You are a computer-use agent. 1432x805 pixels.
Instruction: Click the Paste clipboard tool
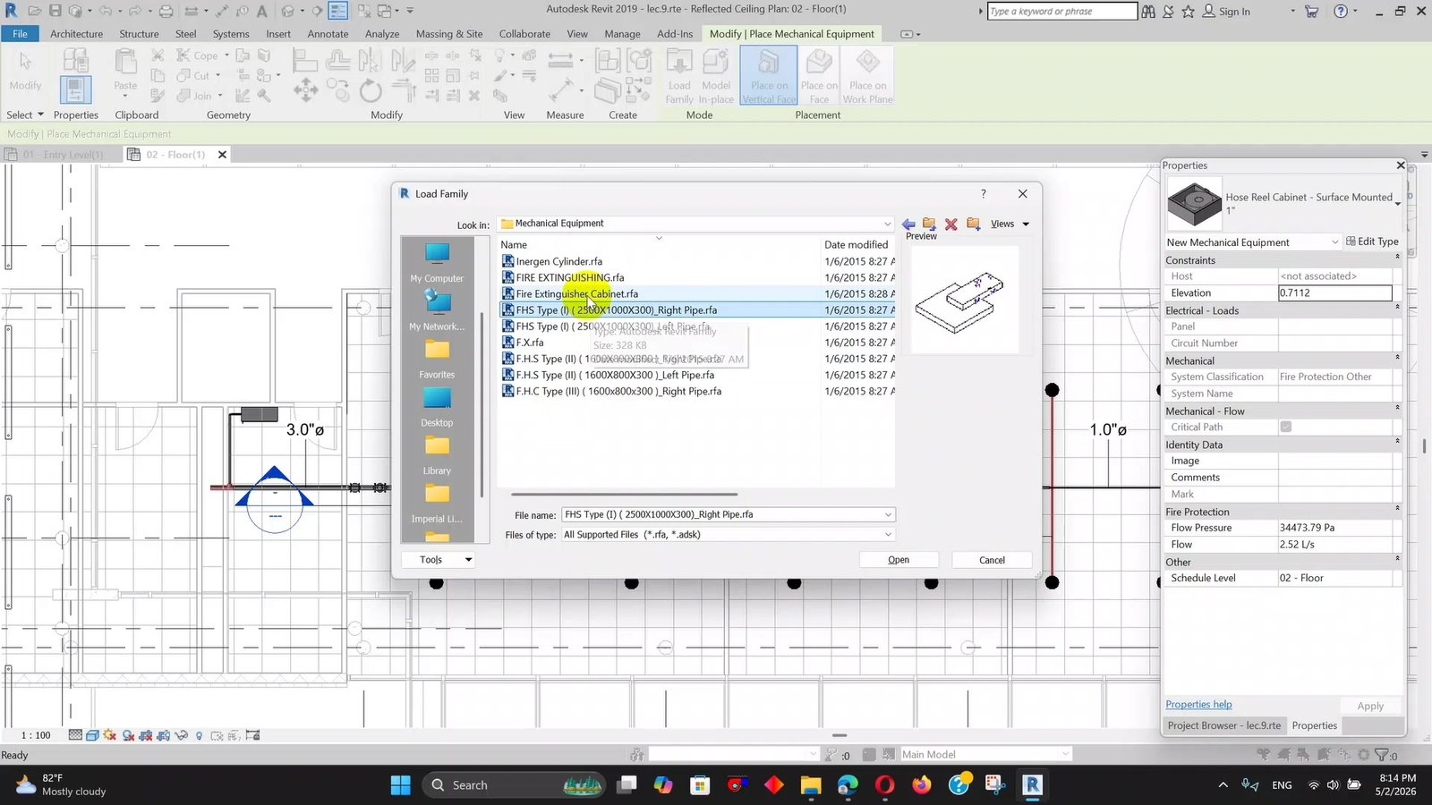pyautogui.click(x=125, y=72)
